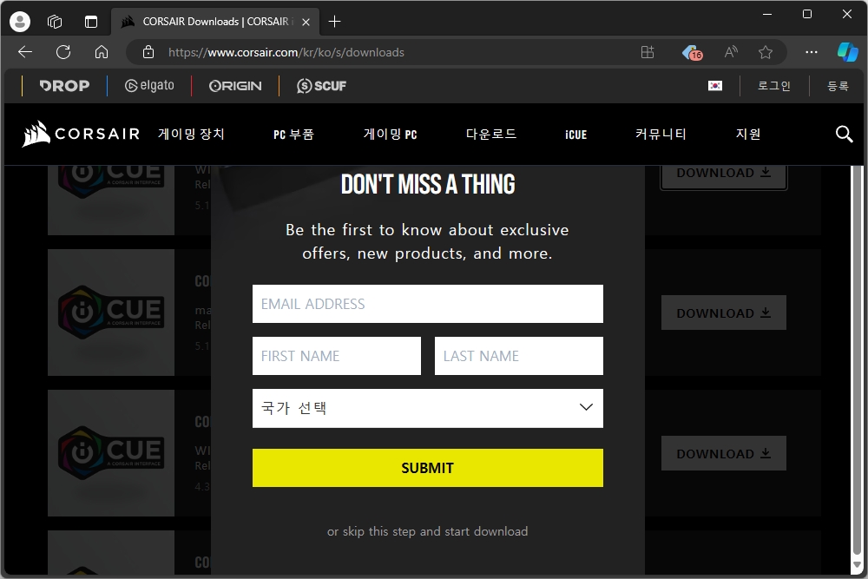The width and height of the screenshot is (868, 579).
Task: Submit the newsletter signup form
Action: [427, 468]
